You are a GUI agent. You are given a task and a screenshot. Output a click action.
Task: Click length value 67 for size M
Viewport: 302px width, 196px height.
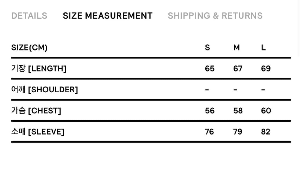click(238, 68)
